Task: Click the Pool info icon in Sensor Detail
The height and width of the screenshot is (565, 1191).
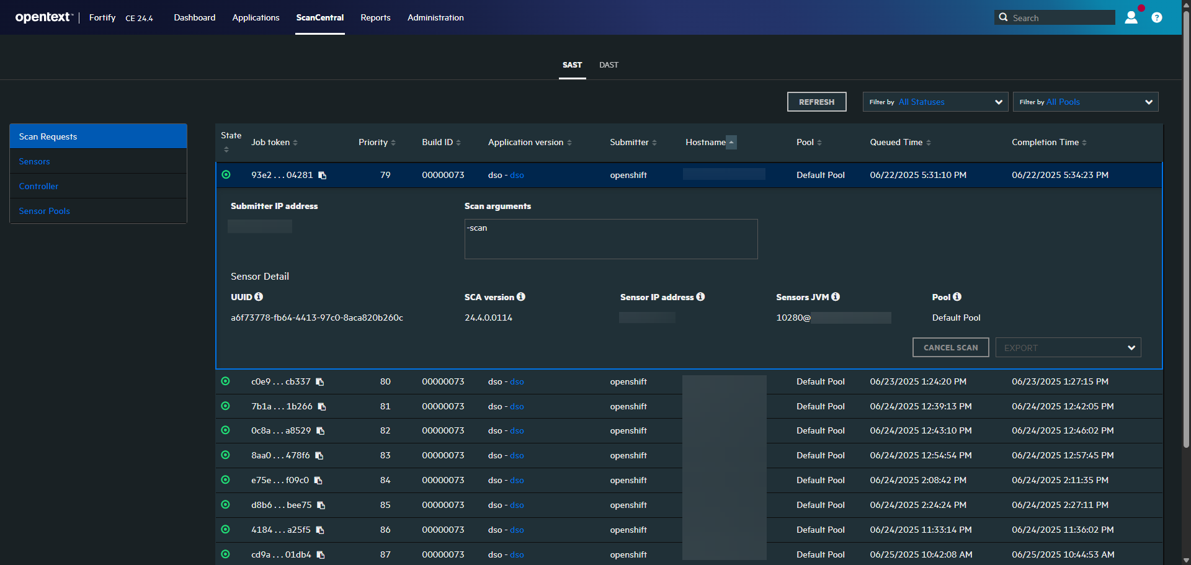Action: (x=957, y=297)
